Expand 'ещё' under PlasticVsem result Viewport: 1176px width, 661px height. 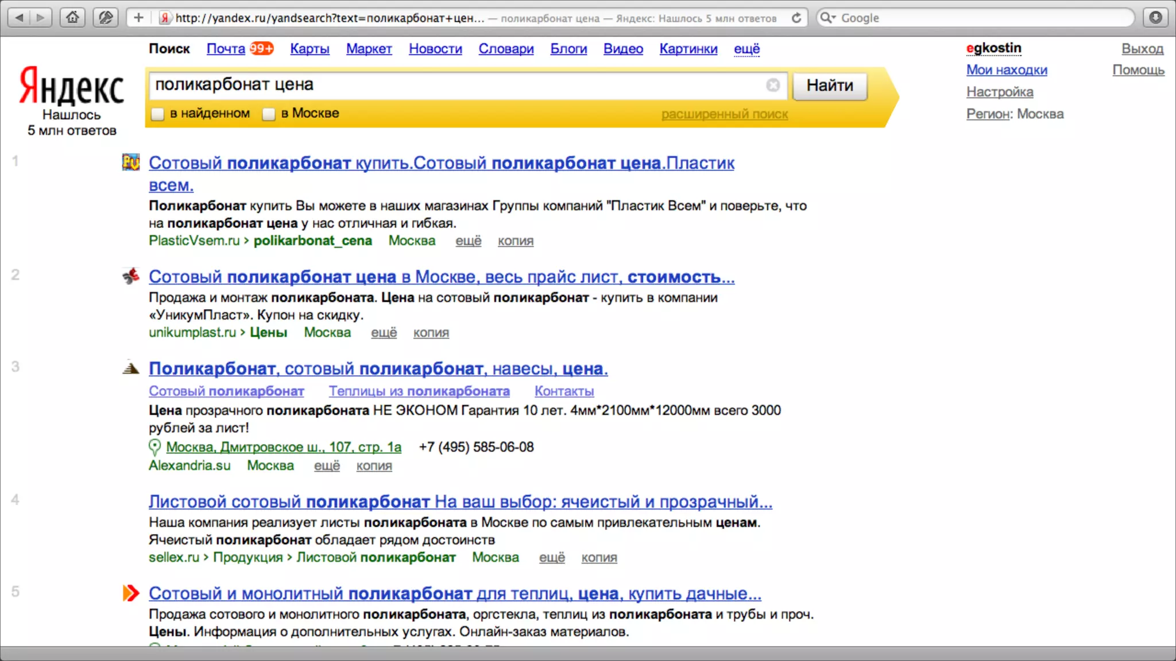point(468,241)
